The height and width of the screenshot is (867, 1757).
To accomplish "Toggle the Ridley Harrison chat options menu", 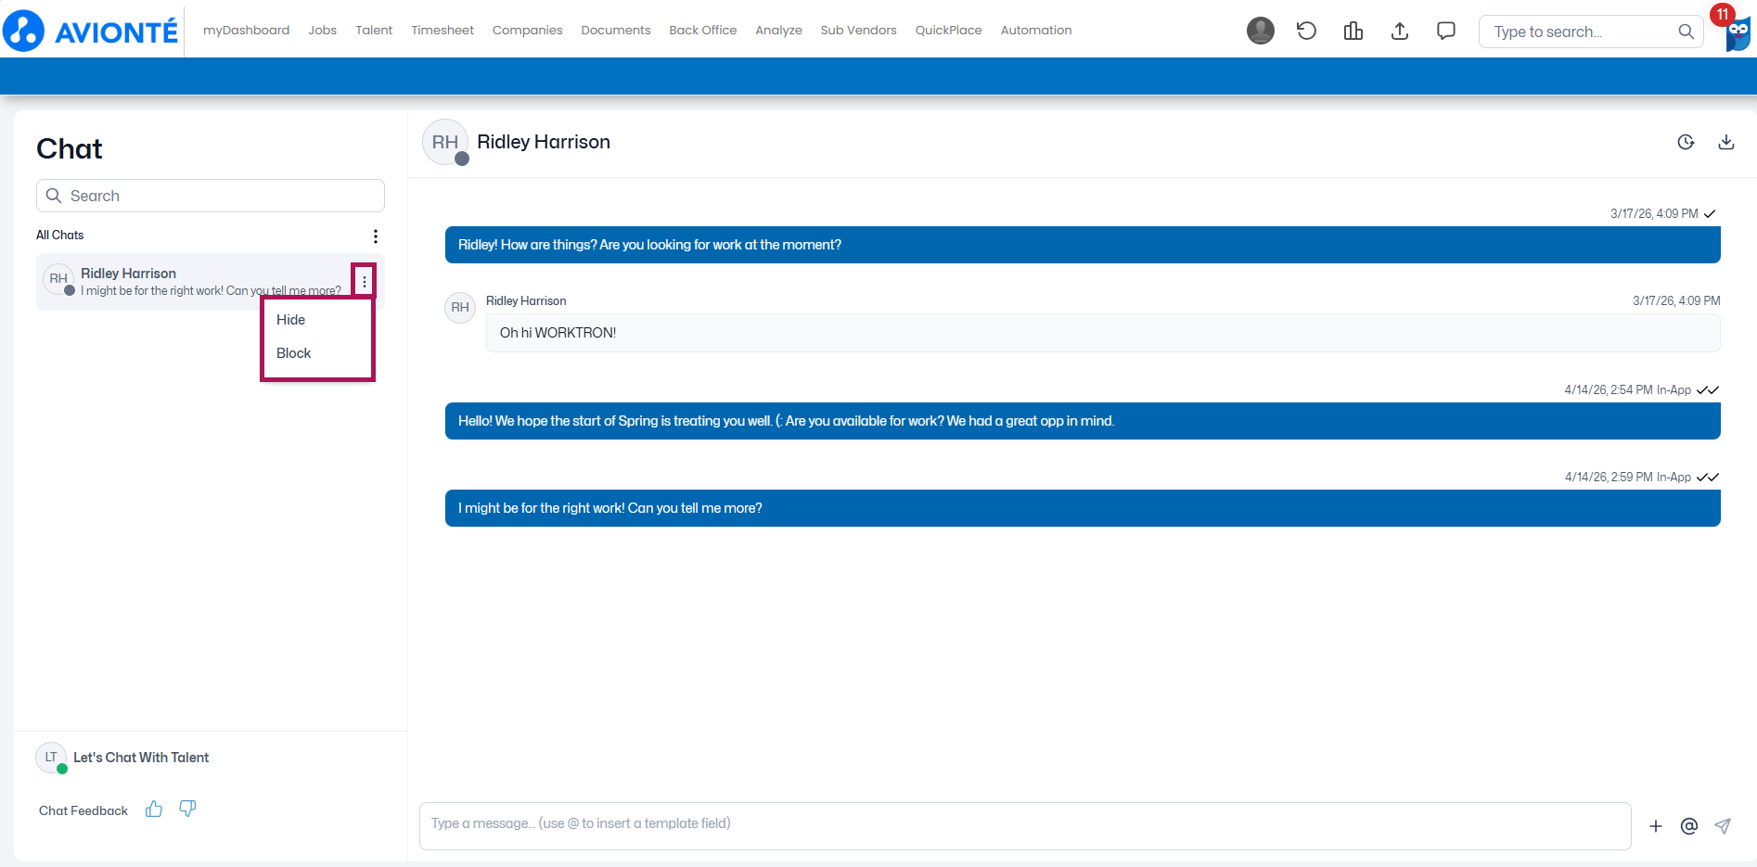I will click(x=364, y=281).
